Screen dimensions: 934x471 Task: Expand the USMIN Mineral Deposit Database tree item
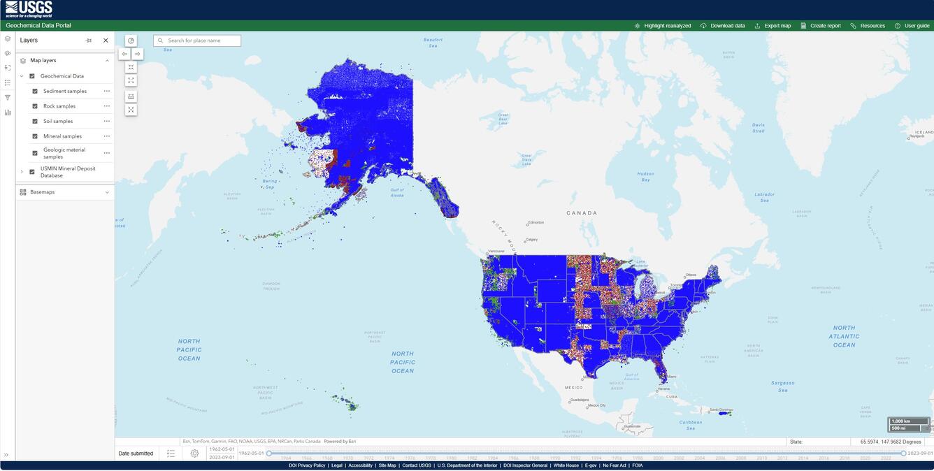[21, 171]
